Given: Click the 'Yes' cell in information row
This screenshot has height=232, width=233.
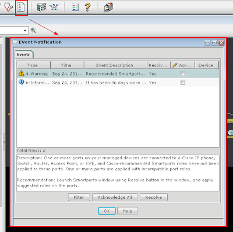Looking at the screenshot, I should pos(153,83).
